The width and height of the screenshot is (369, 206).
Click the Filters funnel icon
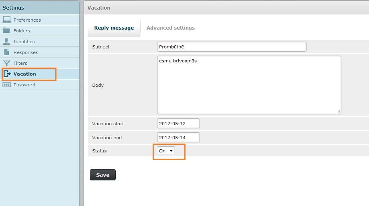click(x=6, y=63)
